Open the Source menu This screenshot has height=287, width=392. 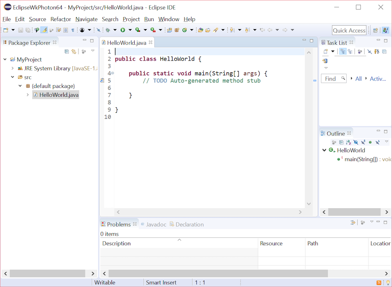pos(37,19)
